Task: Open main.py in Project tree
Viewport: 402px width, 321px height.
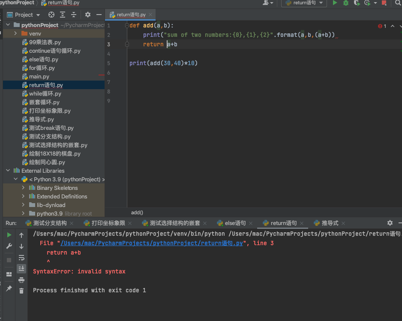Action: [x=39, y=76]
